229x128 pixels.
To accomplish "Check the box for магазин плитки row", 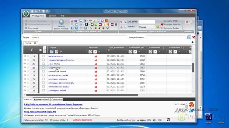I will pos(43,56).
